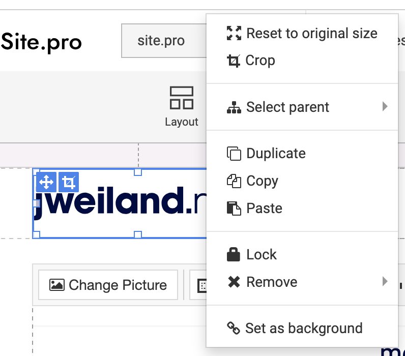Open the site.pro dropdown box
This screenshot has width=405, height=356.
164,41
